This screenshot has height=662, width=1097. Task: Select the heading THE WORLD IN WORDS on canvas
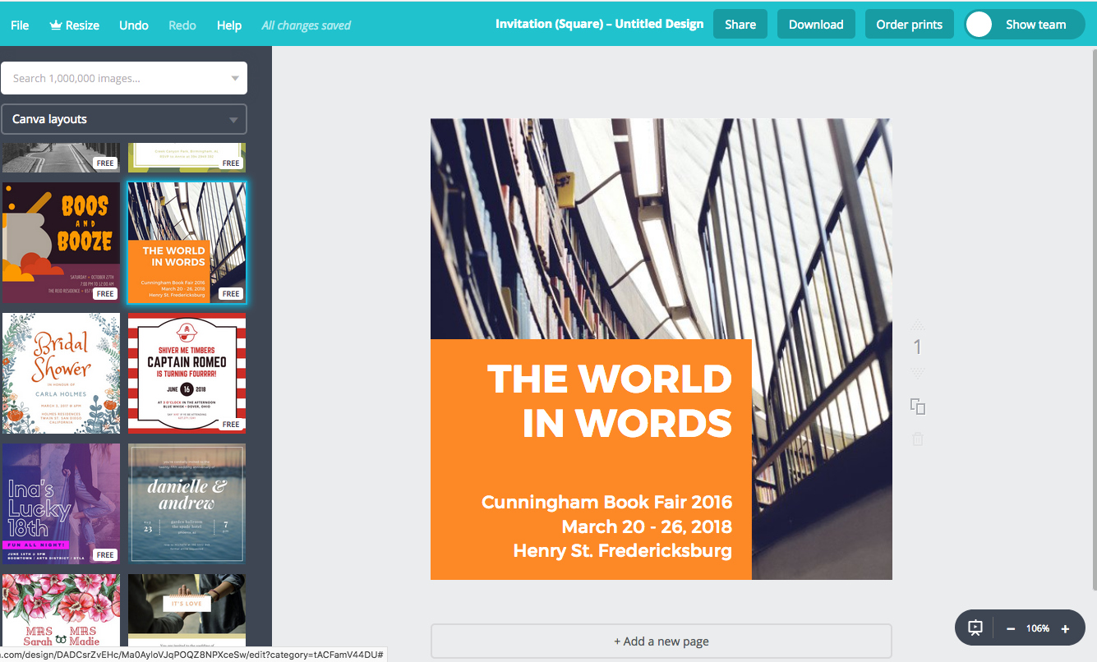coord(609,401)
